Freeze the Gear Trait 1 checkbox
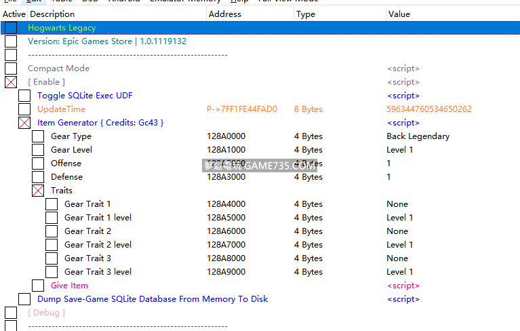This screenshot has height=331, width=520. (x=52, y=204)
